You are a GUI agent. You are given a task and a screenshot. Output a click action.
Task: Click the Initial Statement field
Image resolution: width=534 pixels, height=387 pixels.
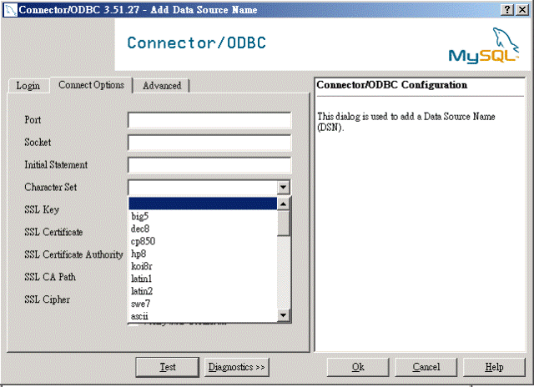(x=209, y=165)
